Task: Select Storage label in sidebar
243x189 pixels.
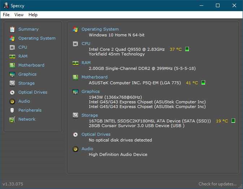Action: point(26,83)
